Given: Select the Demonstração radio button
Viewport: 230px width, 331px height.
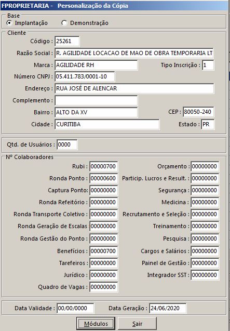Looking at the screenshot, I should [x=64, y=23].
